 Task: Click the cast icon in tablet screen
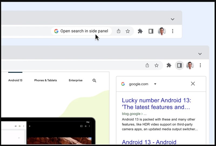pyautogui.click(x=82, y=126)
